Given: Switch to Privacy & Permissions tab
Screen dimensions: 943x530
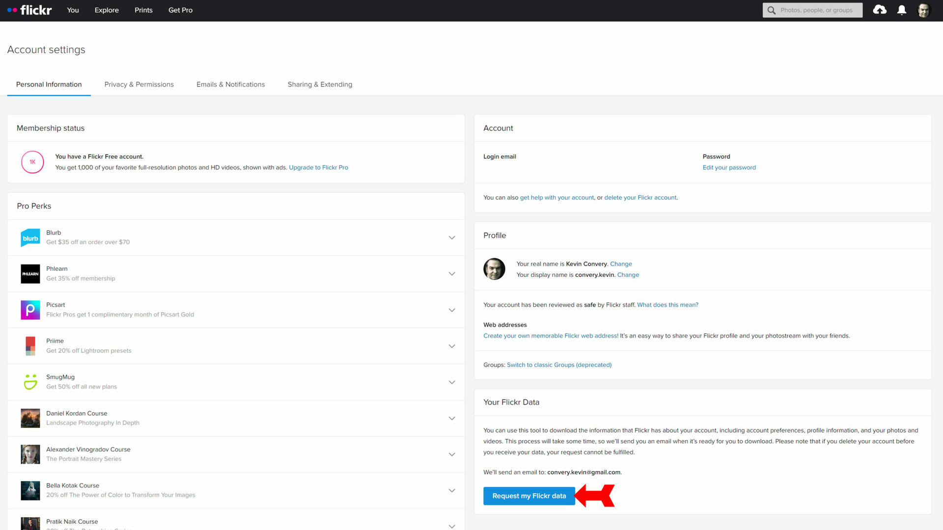Looking at the screenshot, I should (139, 84).
